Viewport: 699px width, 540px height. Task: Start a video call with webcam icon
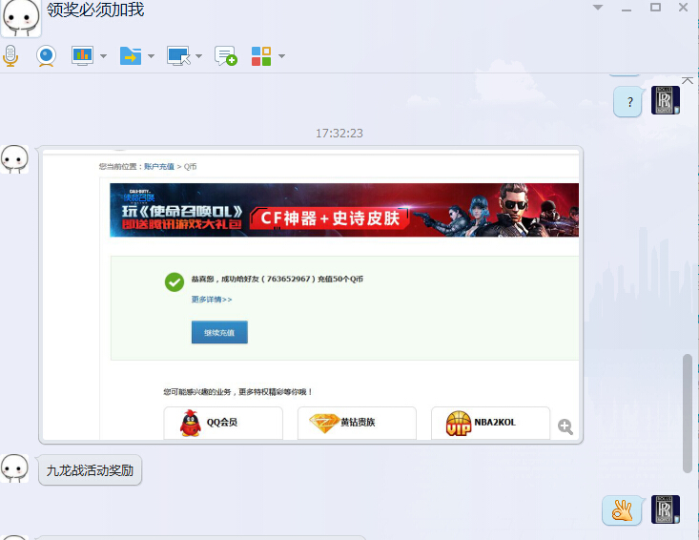click(46, 56)
